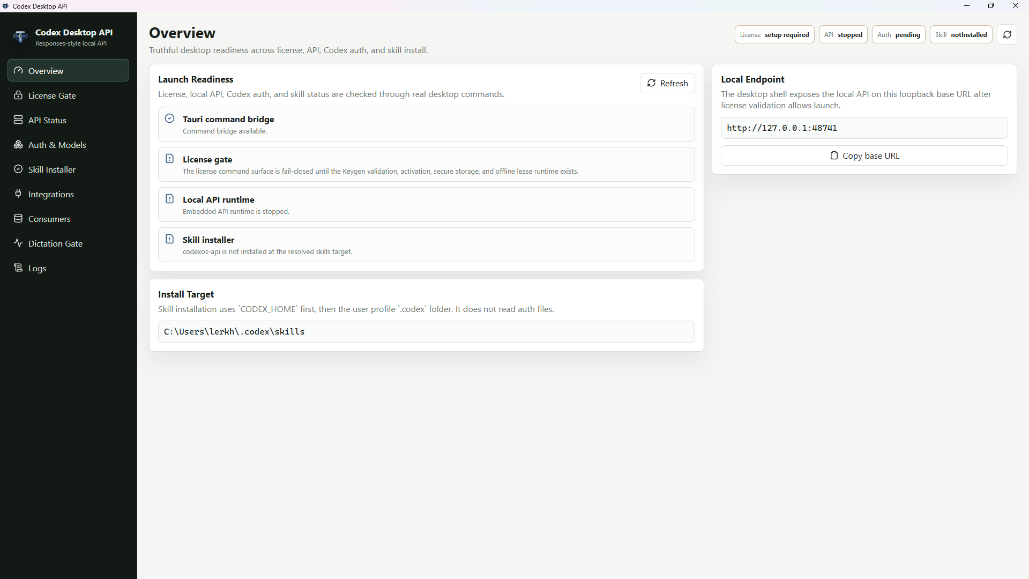Click 'Responses-style local API' subtitle
Screen dimensions: 1029x579
tap(71, 43)
